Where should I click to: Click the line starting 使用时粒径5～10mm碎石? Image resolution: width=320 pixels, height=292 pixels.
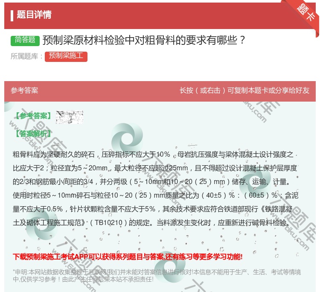click(x=155, y=196)
